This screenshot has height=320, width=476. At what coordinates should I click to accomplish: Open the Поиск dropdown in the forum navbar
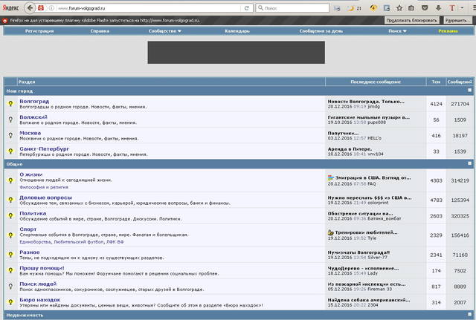point(397,31)
